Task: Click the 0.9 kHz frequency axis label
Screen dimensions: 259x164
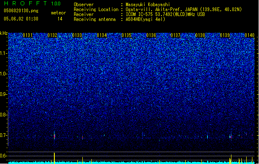Action: click(x=3, y=94)
